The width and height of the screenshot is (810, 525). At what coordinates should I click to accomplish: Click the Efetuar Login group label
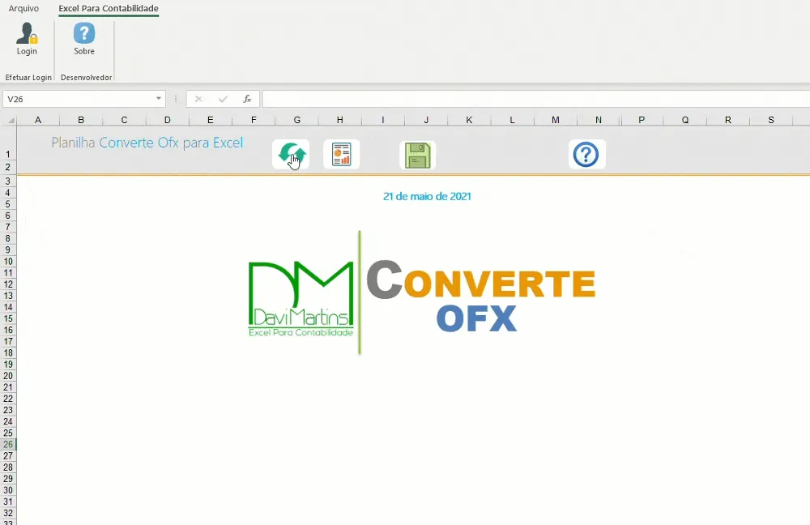[x=28, y=78]
